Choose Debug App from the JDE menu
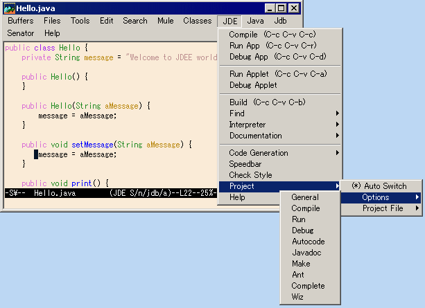Image resolution: width=425 pixels, height=308 pixels. coord(279,57)
